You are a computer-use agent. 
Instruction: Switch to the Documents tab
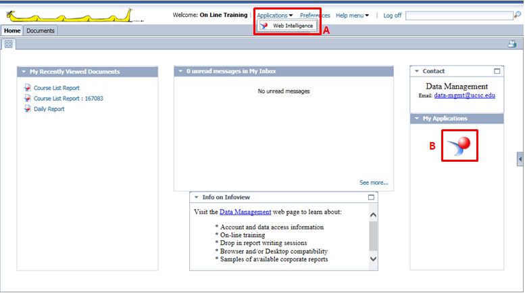tap(41, 30)
